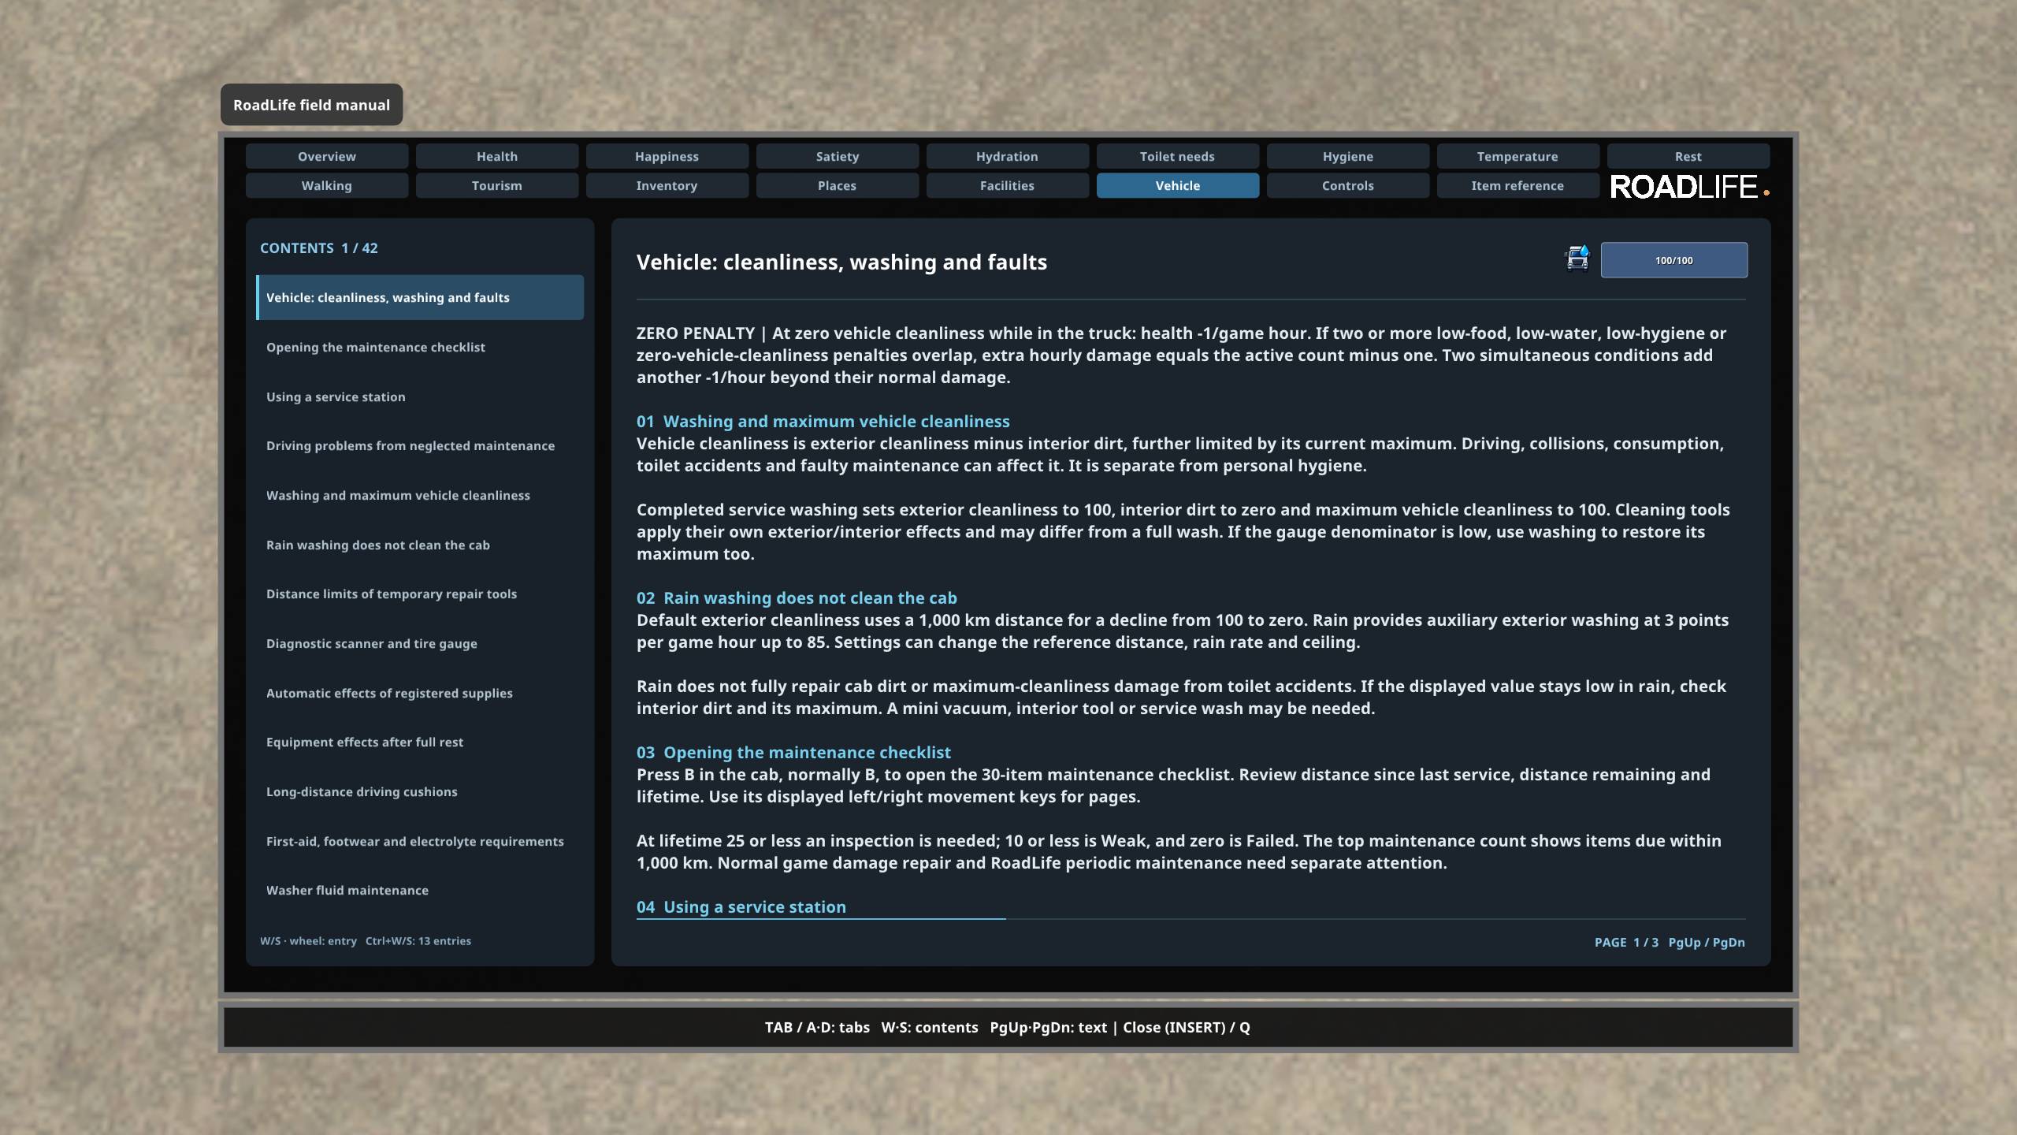Open the Happiness tab
Viewport: 2017px width, 1135px height.
click(x=667, y=156)
